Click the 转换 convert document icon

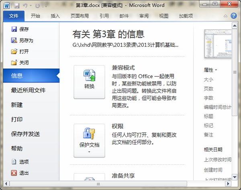89,75
